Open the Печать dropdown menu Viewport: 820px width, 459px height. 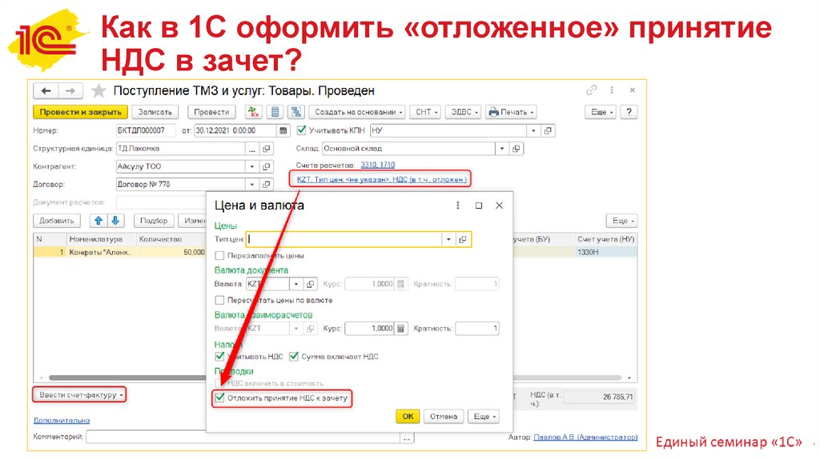pos(511,112)
